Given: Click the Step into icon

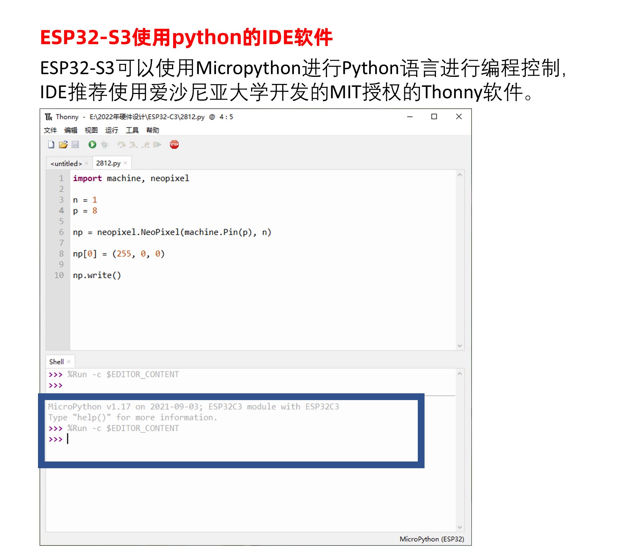Looking at the screenshot, I should (133, 144).
